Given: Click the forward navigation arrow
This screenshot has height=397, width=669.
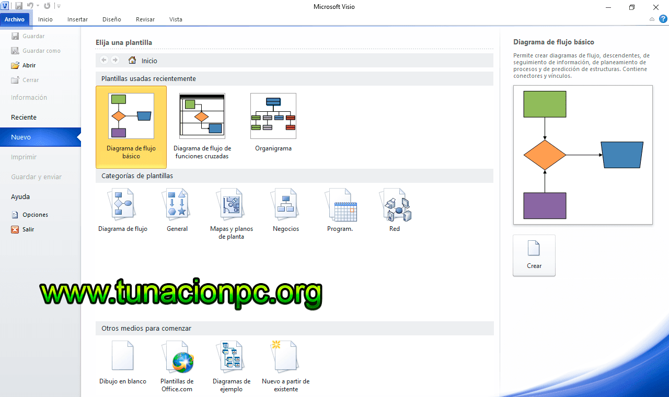Looking at the screenshot, I should [115, 60].
